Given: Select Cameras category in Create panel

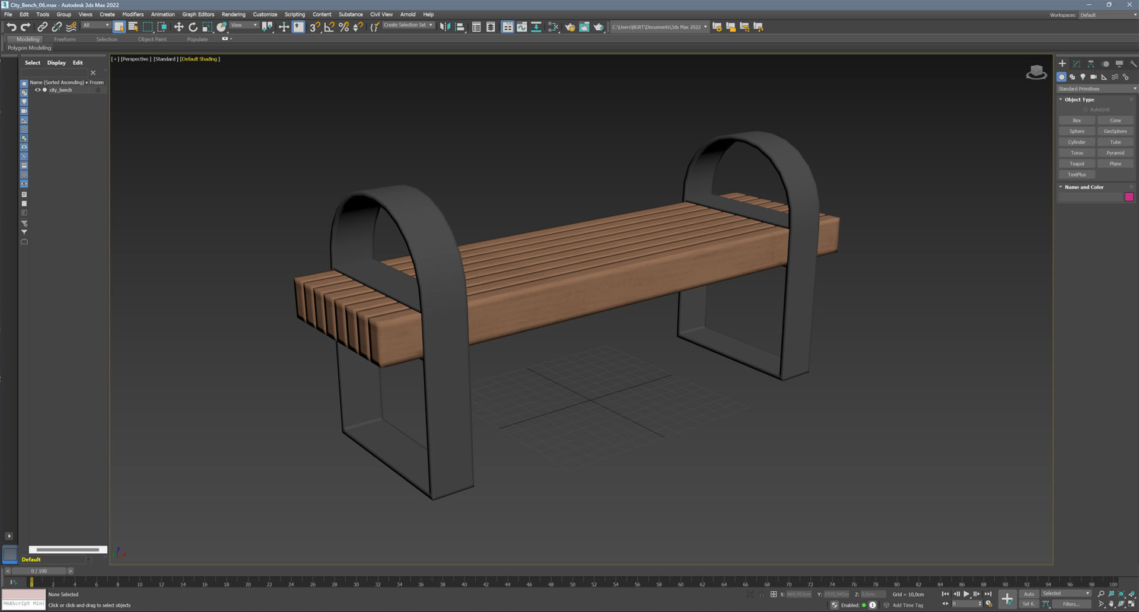Looking at the screenshot, I should tap(1093, 77).
